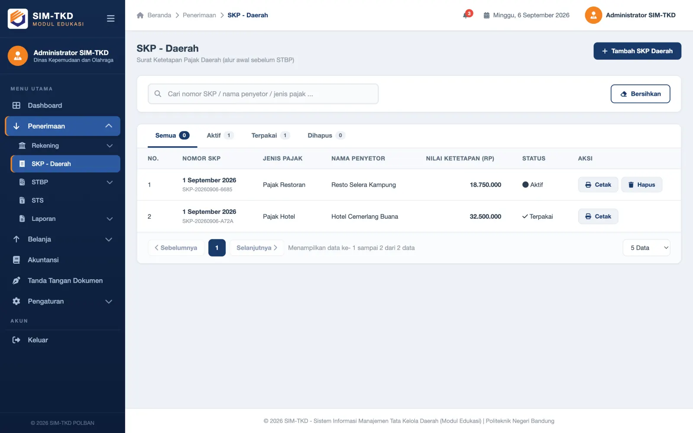The height and width of the screenshot is (433, 693).
Task: Switch to the Dihapus tab
Action: 326,136
